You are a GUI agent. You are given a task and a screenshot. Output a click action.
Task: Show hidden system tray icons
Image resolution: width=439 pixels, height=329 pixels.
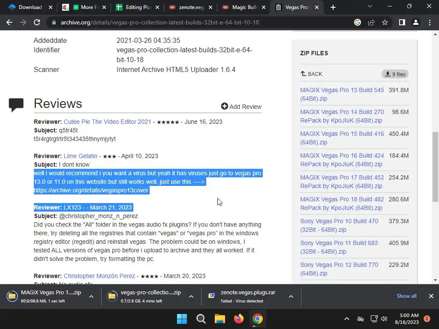(x=346, y=319)
